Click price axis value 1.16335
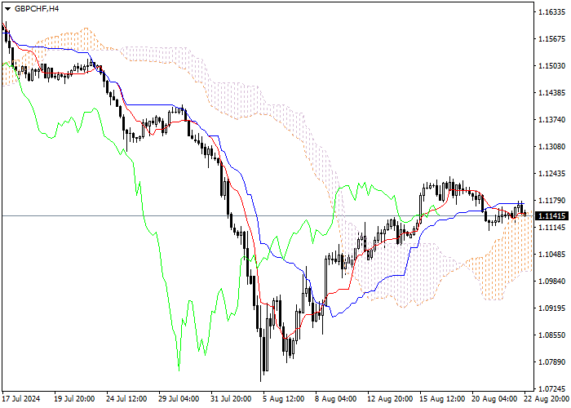The image size is (571, 408). click(551, 12)
